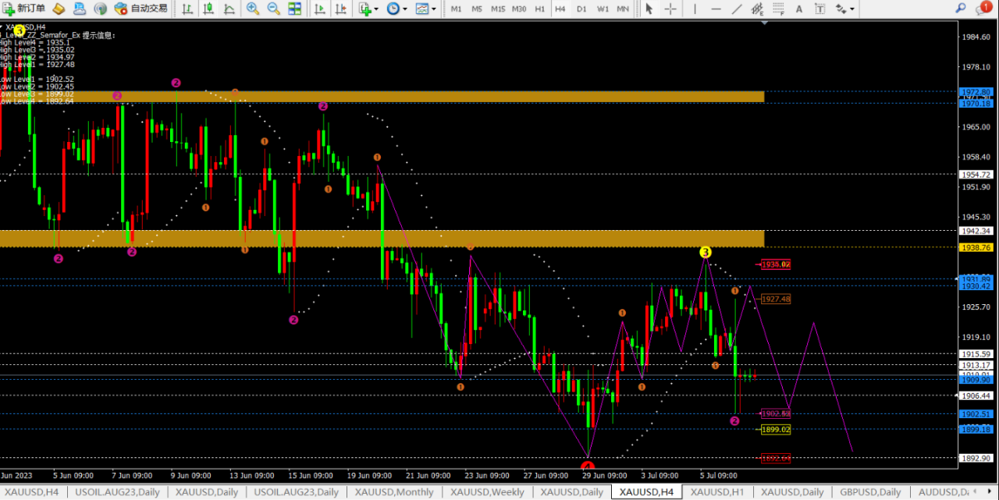
Task: Switch to the XAUUSD,Weekly chart tab
Action: click(487, 492)
